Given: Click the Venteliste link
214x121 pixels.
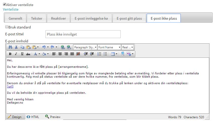Looking at the screenshot, I should 11,9.
